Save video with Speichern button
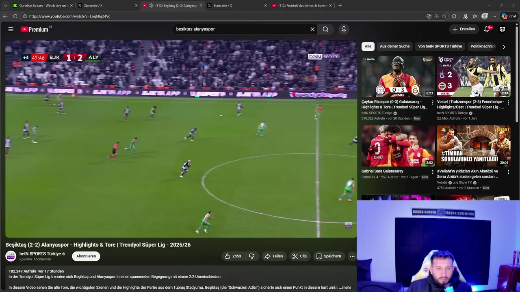Viewport: 520px width, 292px height. click(x=329, y=256)
